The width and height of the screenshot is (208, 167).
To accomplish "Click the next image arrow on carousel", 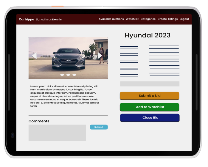I will (100, 55).
